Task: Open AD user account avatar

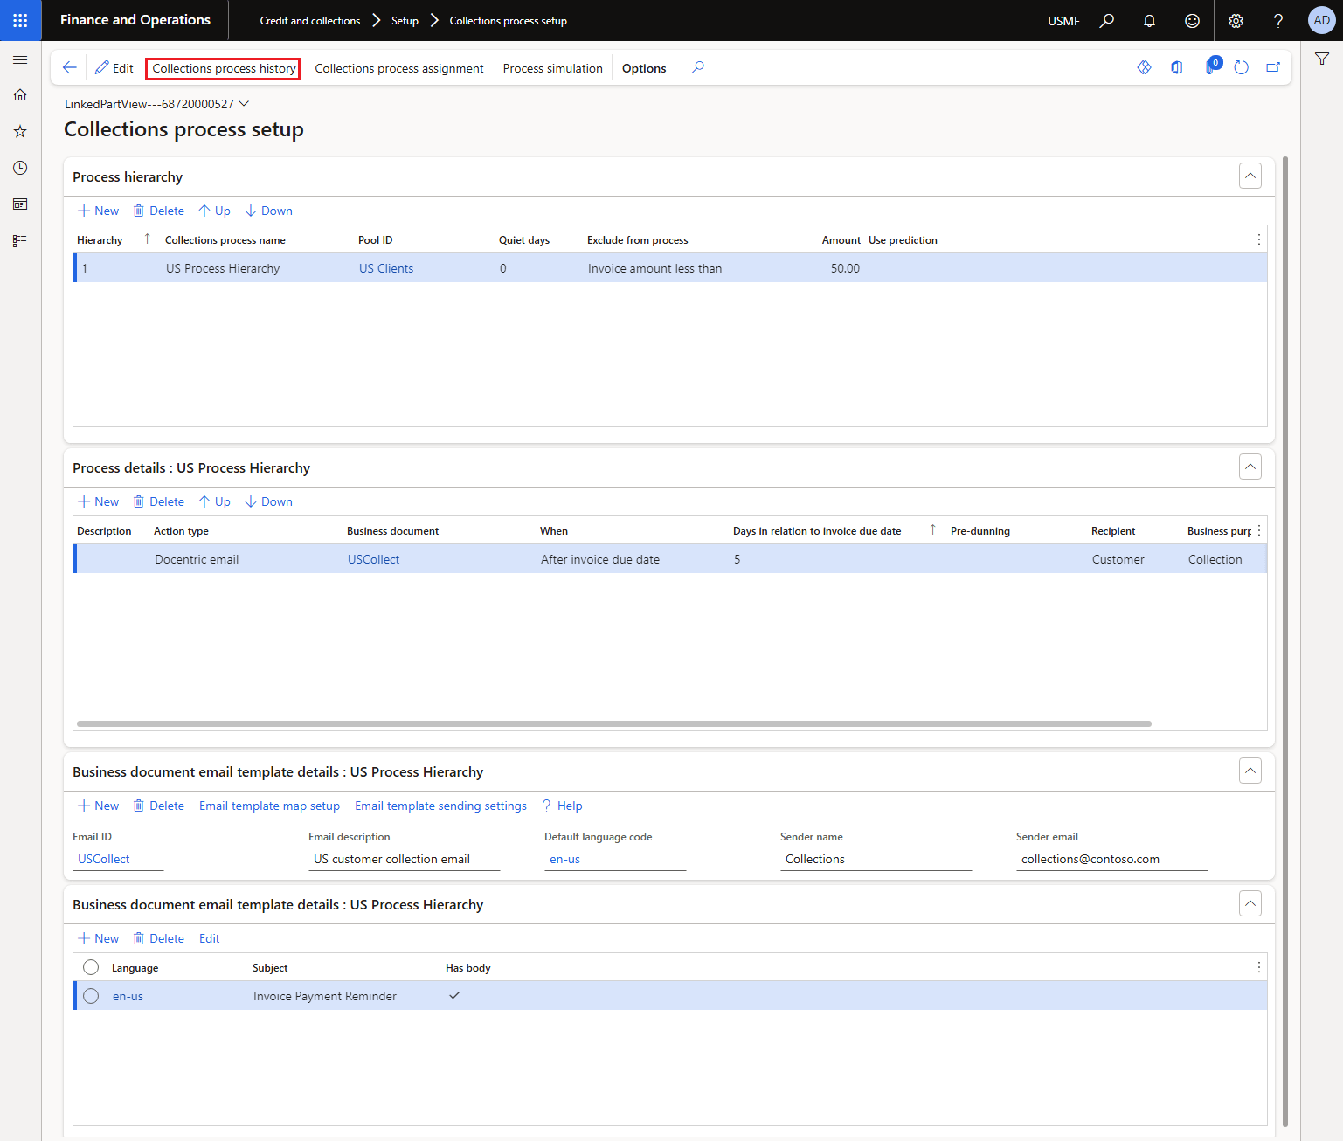Action: [x=1321, y=20]
